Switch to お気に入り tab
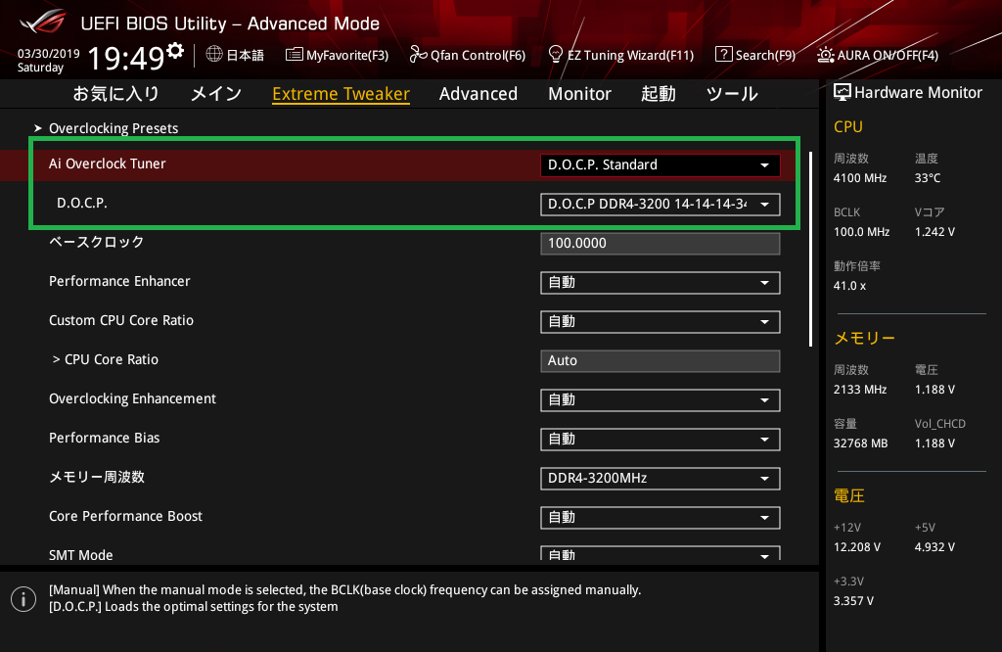 coord(115,93)
